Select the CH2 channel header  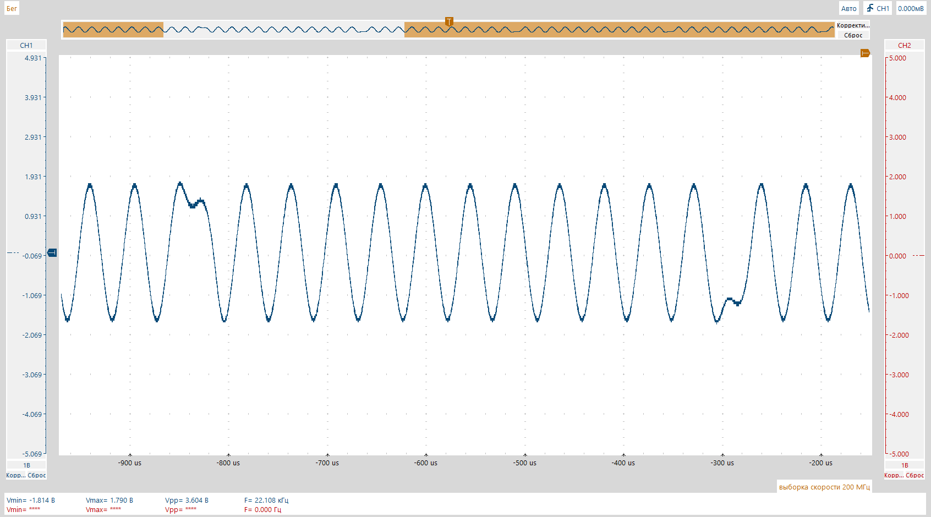(905, 46)
